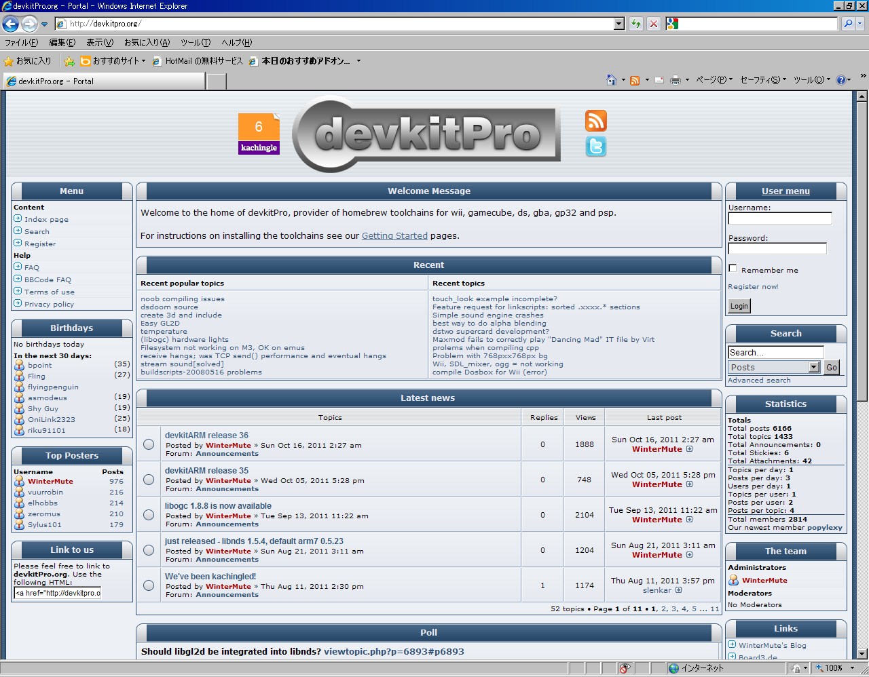The image size is (869, 677).
Task: Open the ツール(O) command bar menu
Action: tap(811, 80)
